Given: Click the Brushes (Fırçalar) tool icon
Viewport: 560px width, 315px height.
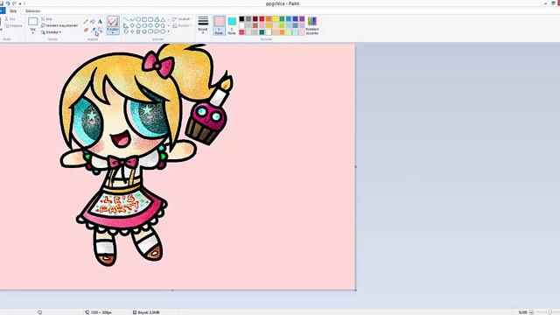Looking at the screenshot, I should (x=113, y=21).
